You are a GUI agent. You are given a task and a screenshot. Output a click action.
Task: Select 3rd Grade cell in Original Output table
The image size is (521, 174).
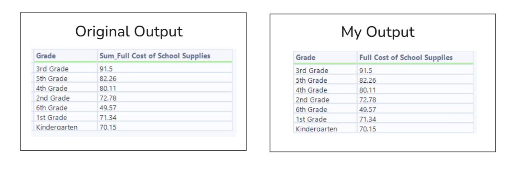coord(65,69)
